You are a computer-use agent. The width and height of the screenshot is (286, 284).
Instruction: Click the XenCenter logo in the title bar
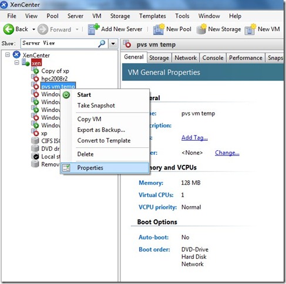point(4,5)
